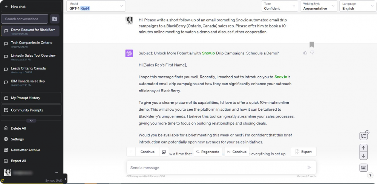This screenshot has height=184, width=377.
Task: Create new folder icon beside search
Action: pyautogui.click(x=55, y=19)
